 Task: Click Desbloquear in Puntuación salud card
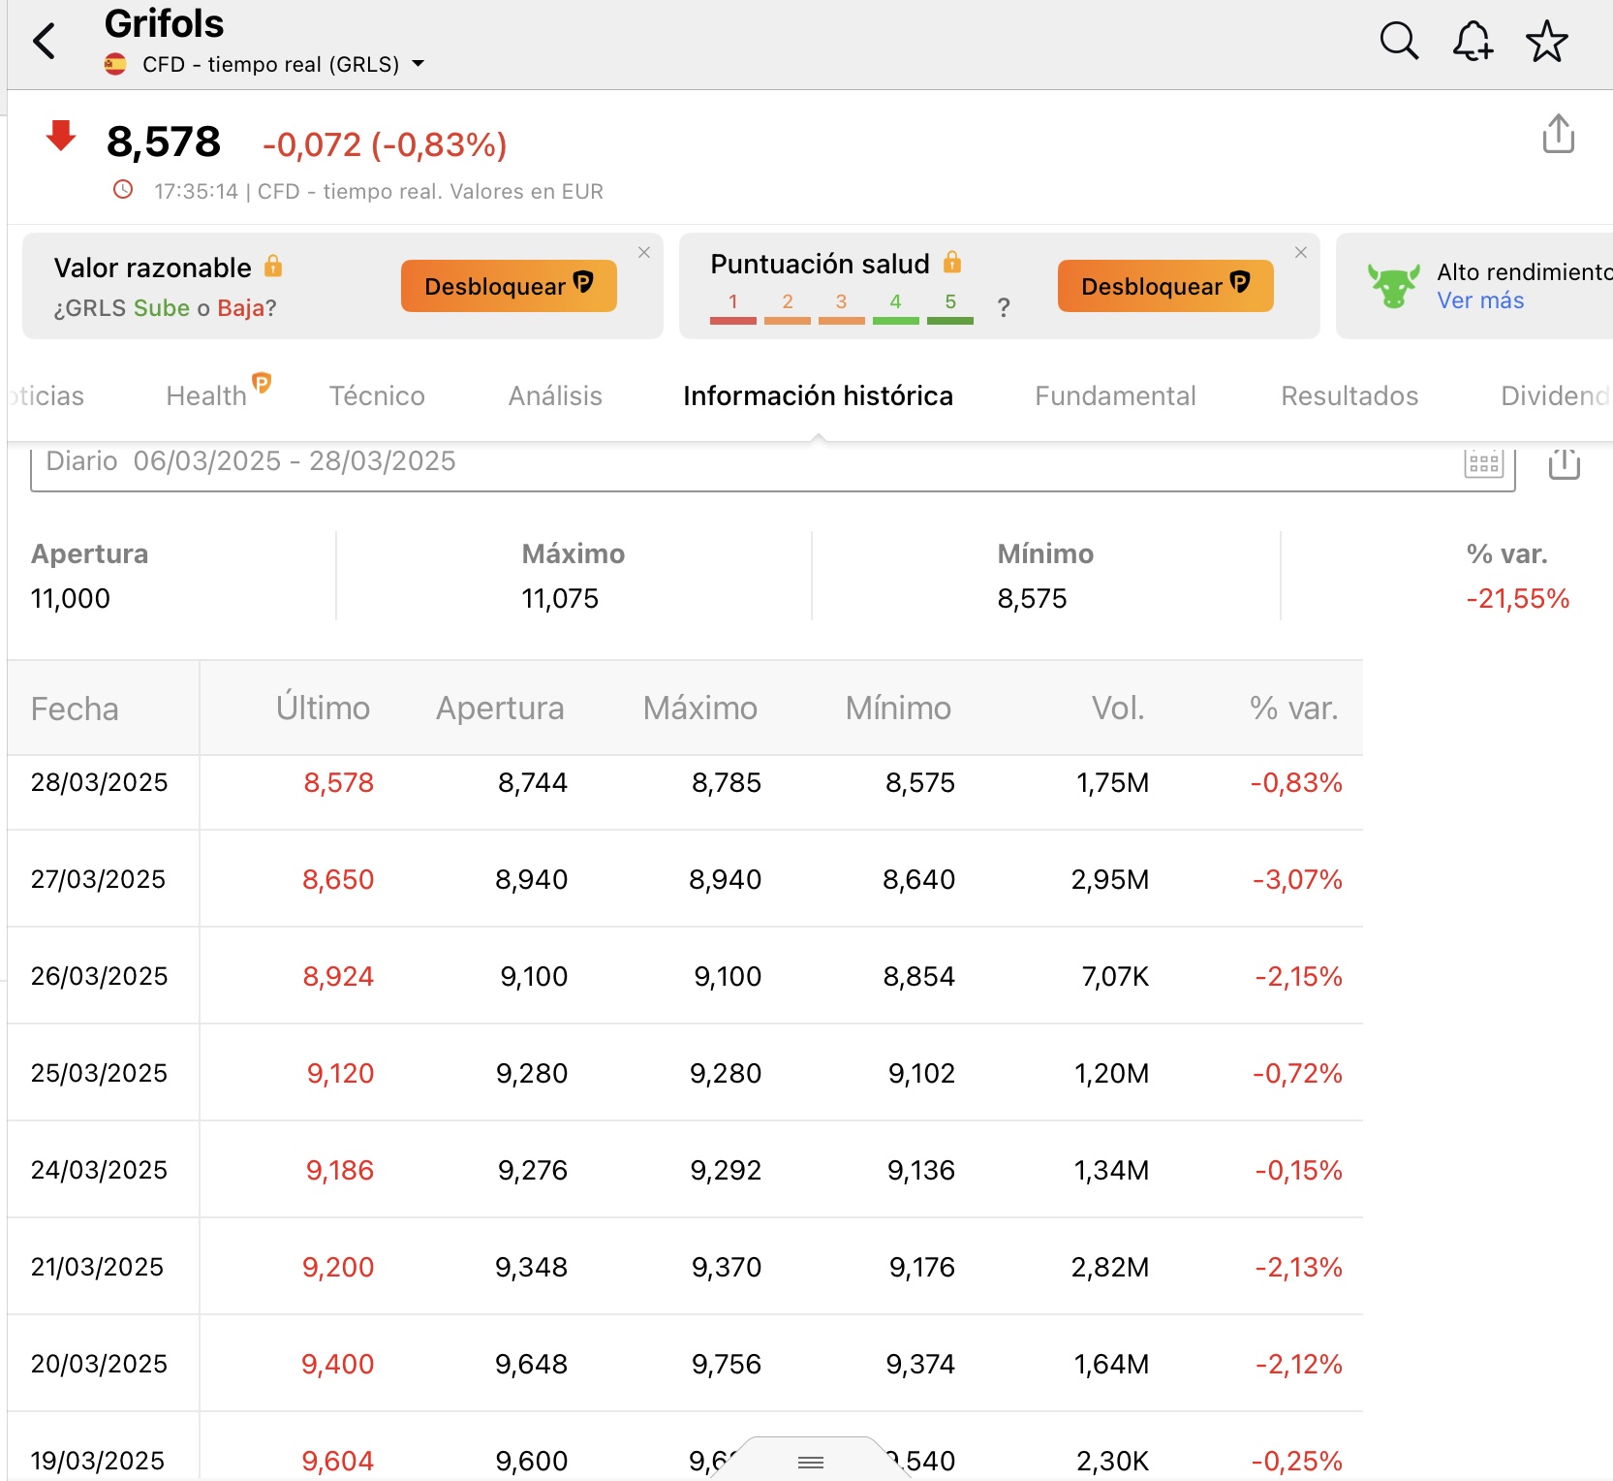(1165, 286)
